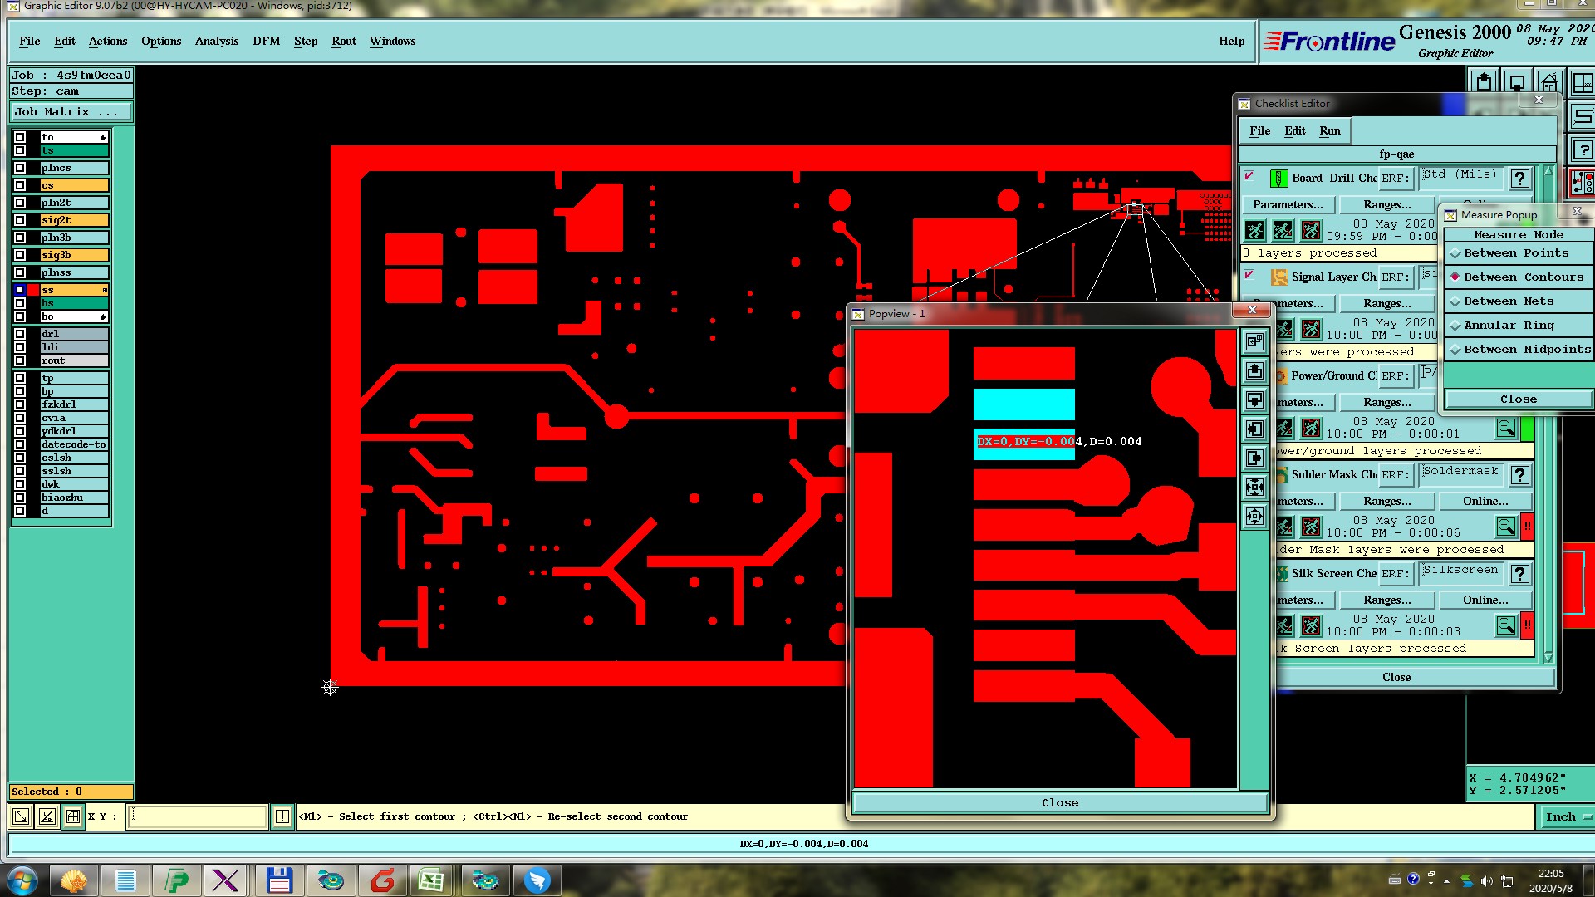Open Solder Mask results magnifier icon

pyautogui.click(x=1505, y=527)
